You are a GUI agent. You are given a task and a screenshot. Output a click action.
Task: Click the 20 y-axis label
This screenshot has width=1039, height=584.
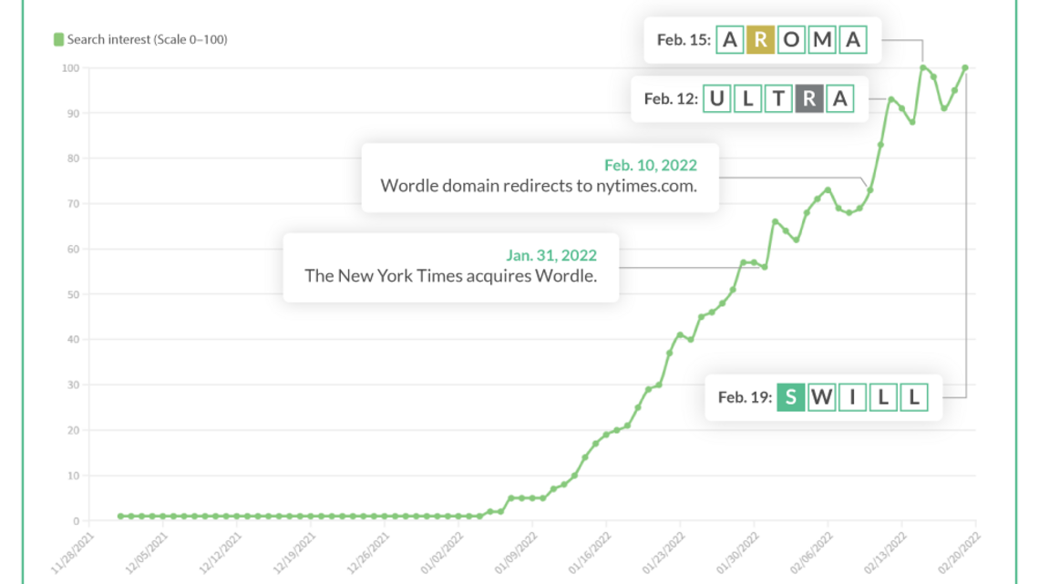tap(73, 430)
